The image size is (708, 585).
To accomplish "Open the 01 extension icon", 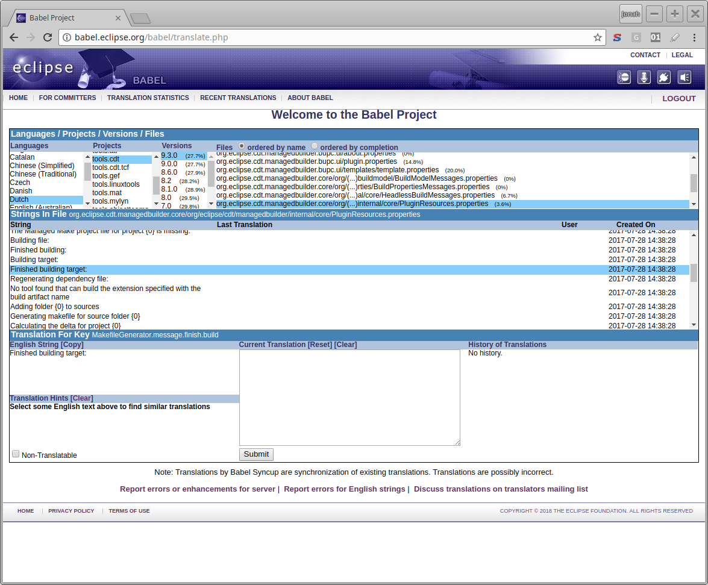I will coord(655,37).
